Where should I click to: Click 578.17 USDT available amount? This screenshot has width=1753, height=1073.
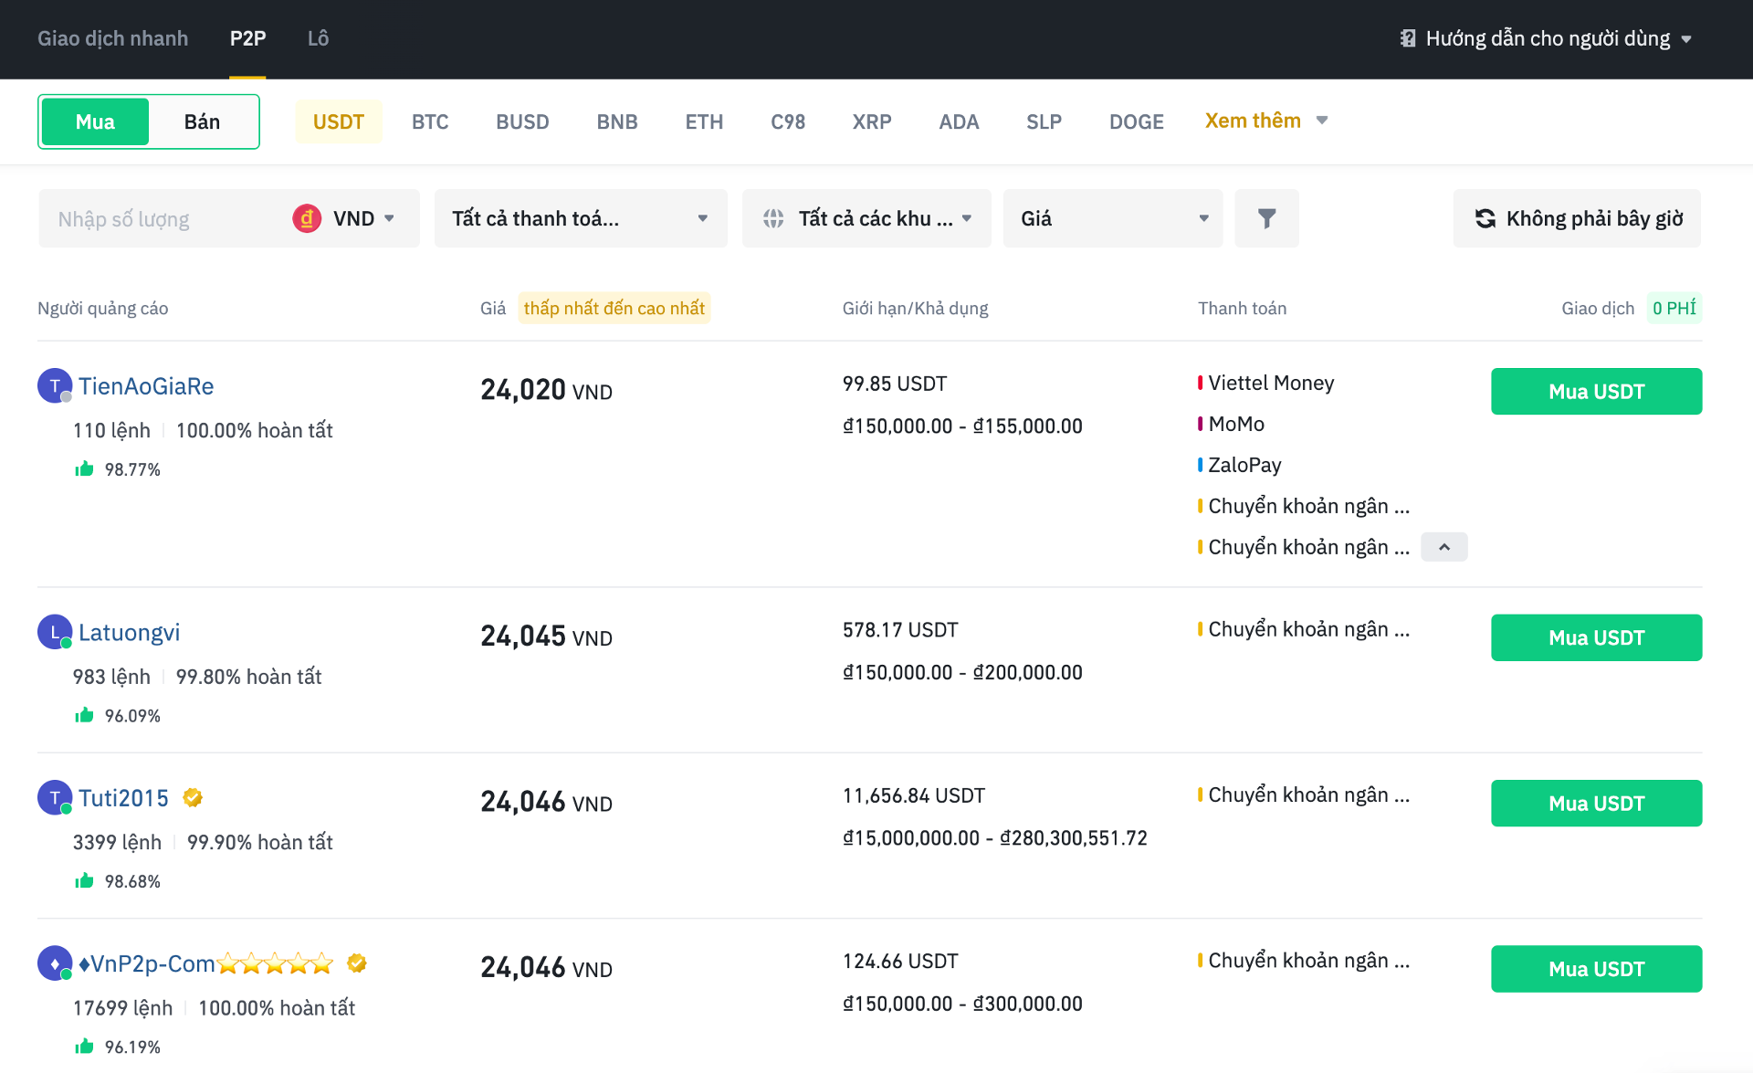[x=900, y=629]
